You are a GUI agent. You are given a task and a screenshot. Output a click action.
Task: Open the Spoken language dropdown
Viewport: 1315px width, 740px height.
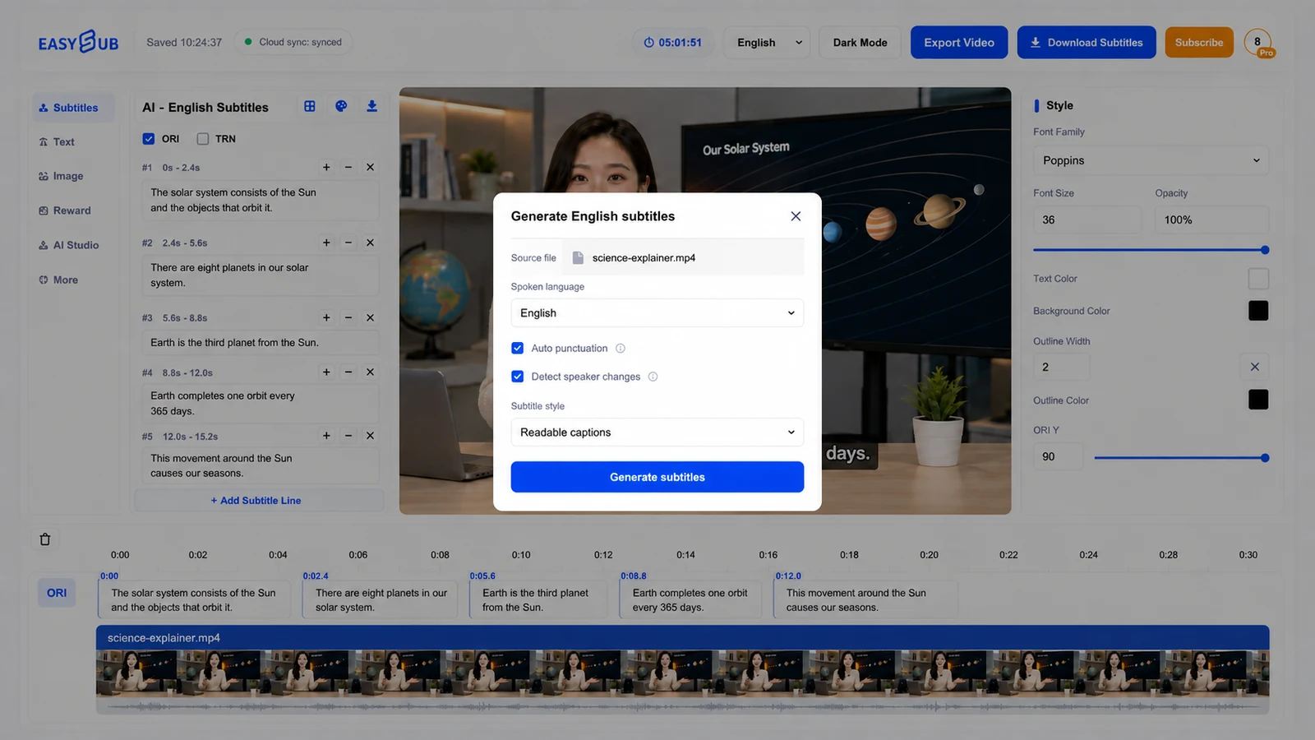(x=657, y=313)
